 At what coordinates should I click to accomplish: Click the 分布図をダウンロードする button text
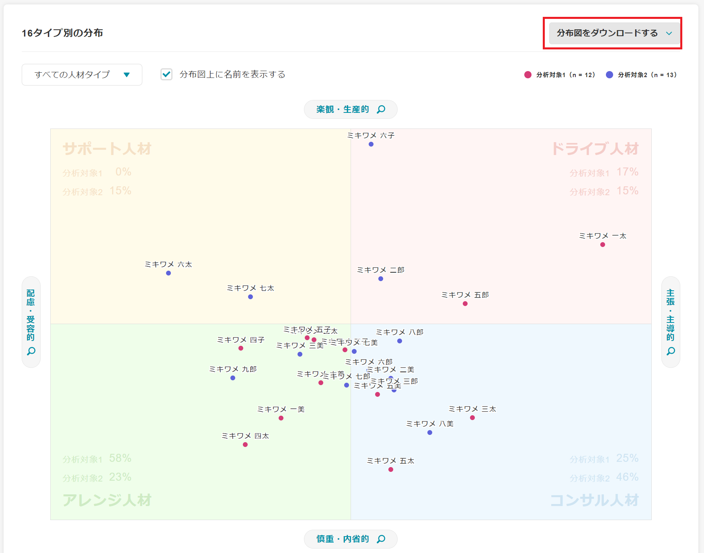pyautogui.click(x=607, y=33)
